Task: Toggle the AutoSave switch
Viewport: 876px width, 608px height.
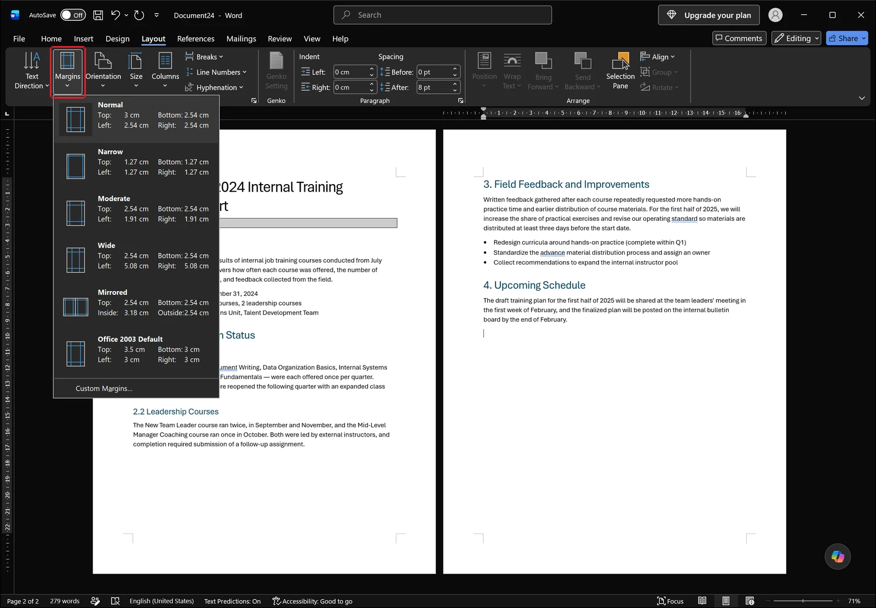Action: [73, 15]
